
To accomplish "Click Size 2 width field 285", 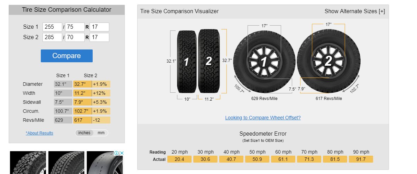I will click(52, 37).
